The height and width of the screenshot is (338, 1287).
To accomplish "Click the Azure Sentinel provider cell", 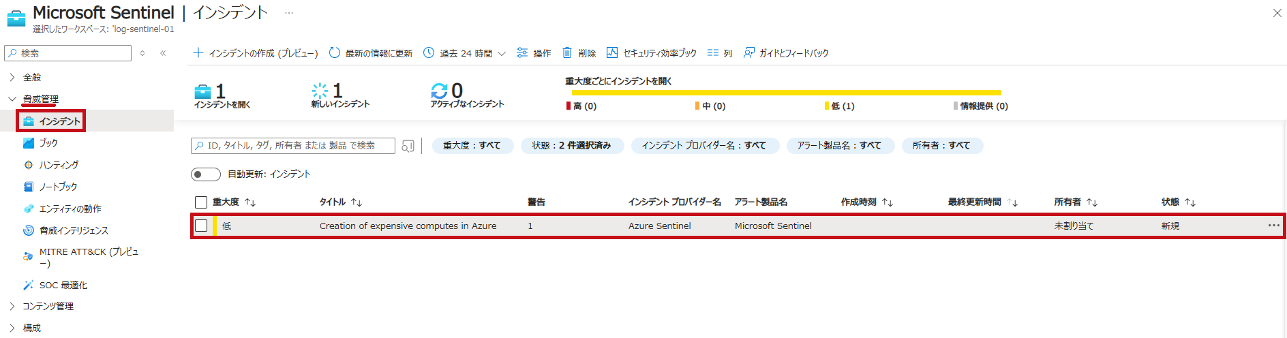I will tap(659, 226).
